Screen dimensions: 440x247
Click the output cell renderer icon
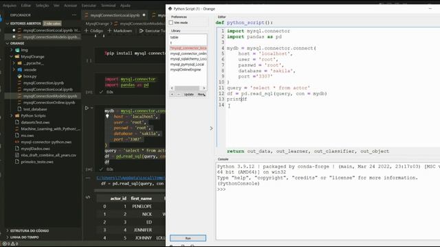[88, 198]
